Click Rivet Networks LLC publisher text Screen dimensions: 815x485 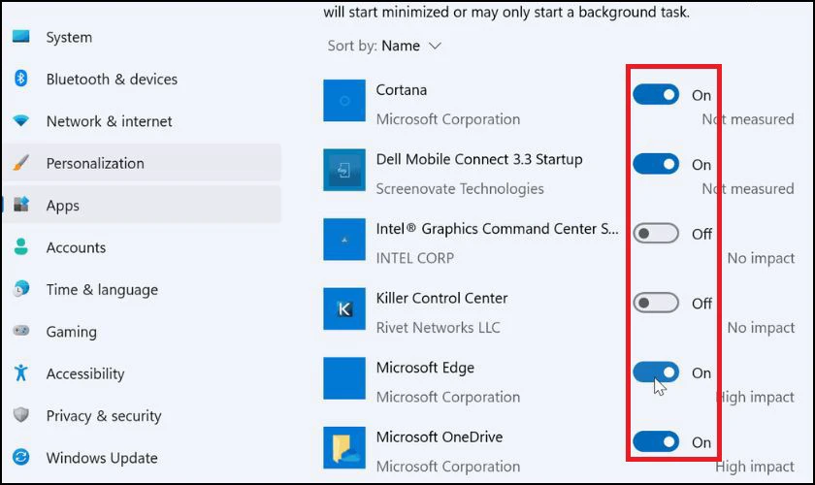[x=439, y=328]
